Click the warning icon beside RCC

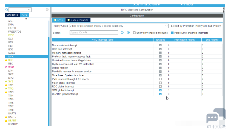click(6, 60)
